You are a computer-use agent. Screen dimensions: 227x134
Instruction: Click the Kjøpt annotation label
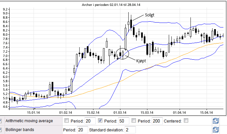coord(142,60)
